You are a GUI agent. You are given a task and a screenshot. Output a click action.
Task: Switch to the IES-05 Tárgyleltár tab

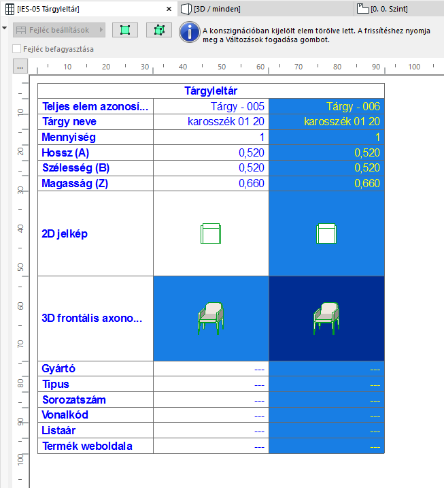coord(89,9)
